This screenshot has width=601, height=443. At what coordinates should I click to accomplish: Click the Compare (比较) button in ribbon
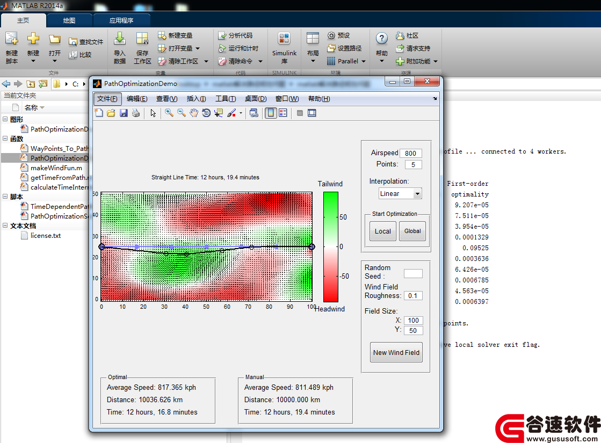pyautogui.click(x=81, y=55)
